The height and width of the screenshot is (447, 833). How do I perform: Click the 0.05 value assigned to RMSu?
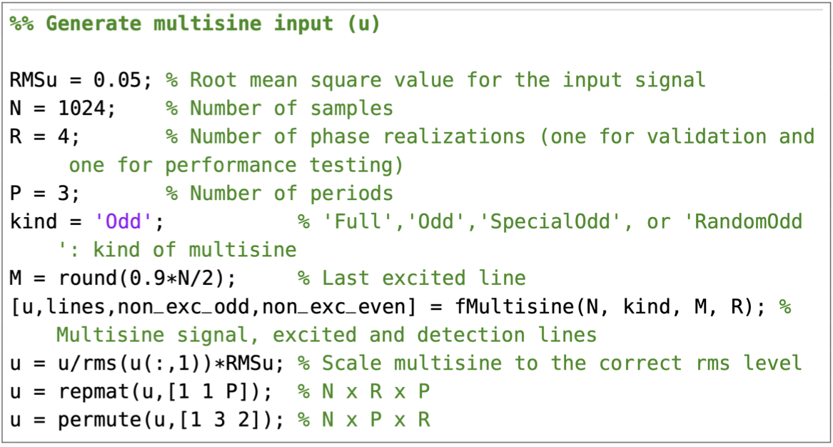pos(123,79)
